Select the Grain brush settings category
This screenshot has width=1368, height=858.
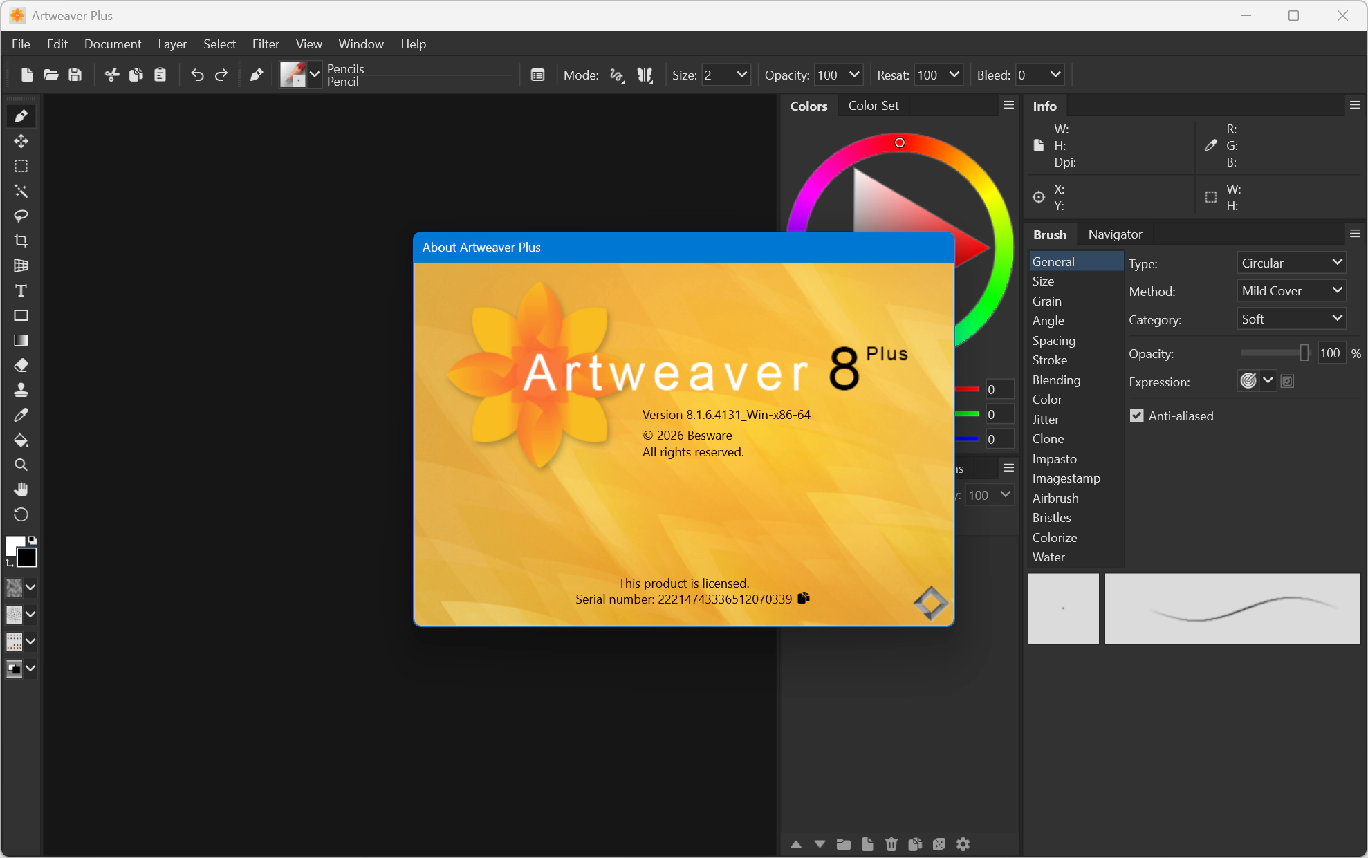(1075, 301)
